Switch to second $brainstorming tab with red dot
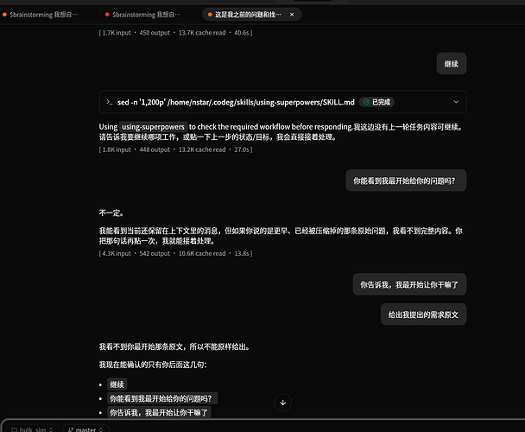Viewport: 525px width, 432px height. [143, 15]
